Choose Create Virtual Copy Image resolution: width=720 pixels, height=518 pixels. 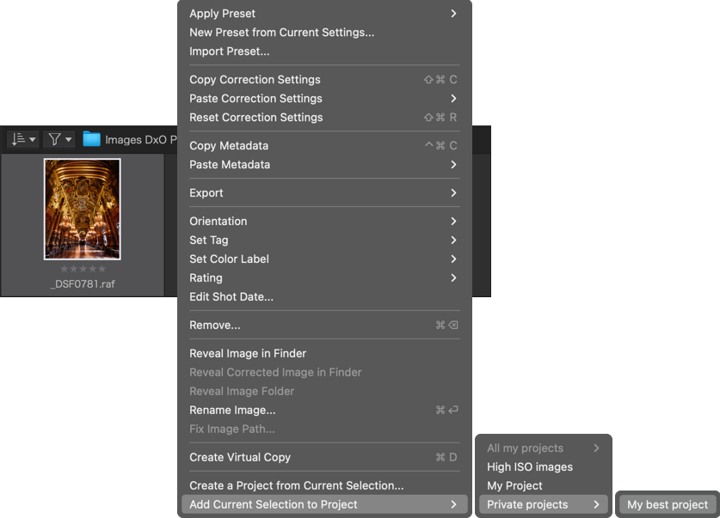324,457
